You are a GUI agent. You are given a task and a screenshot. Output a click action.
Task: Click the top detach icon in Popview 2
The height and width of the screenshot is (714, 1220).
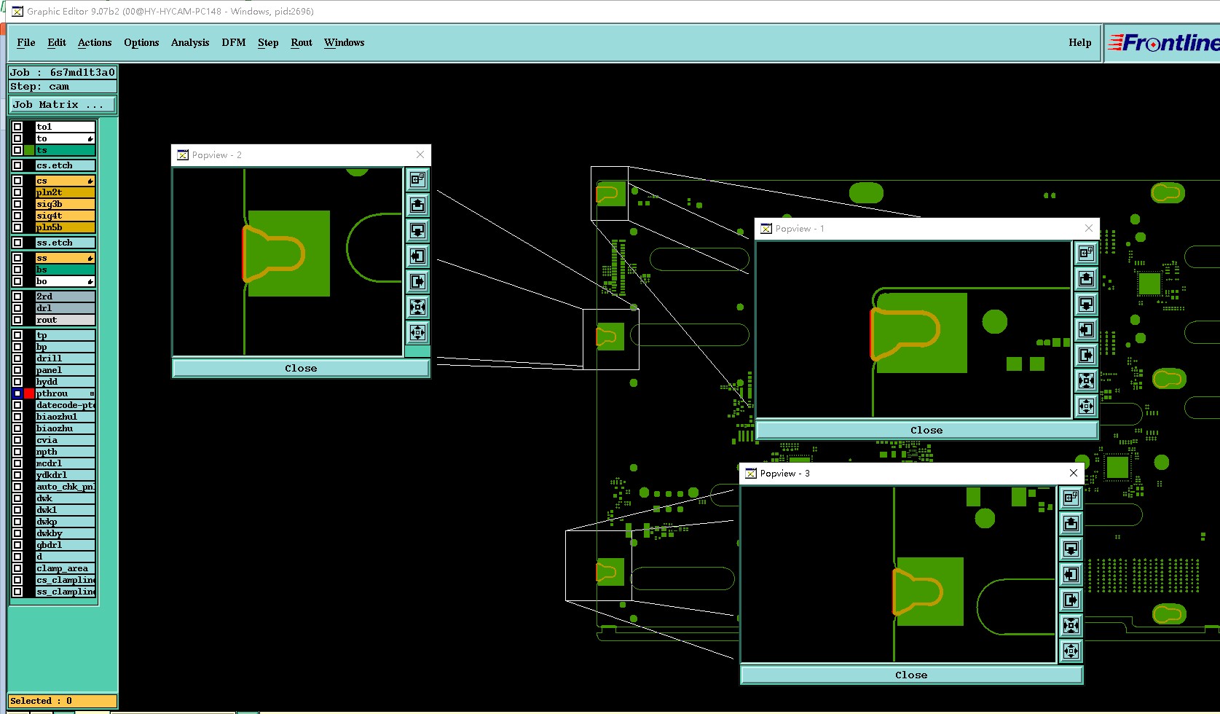click(x=418, y=179)
